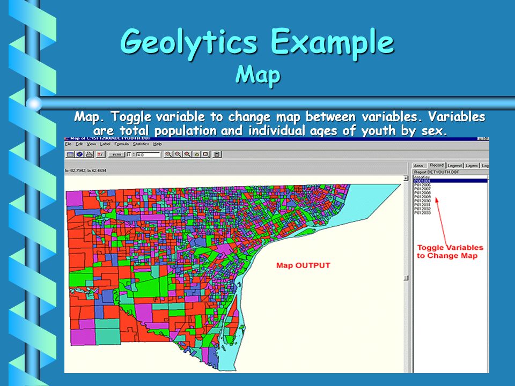
Task: Open the Edit menu
Action: tap(79, 144)
